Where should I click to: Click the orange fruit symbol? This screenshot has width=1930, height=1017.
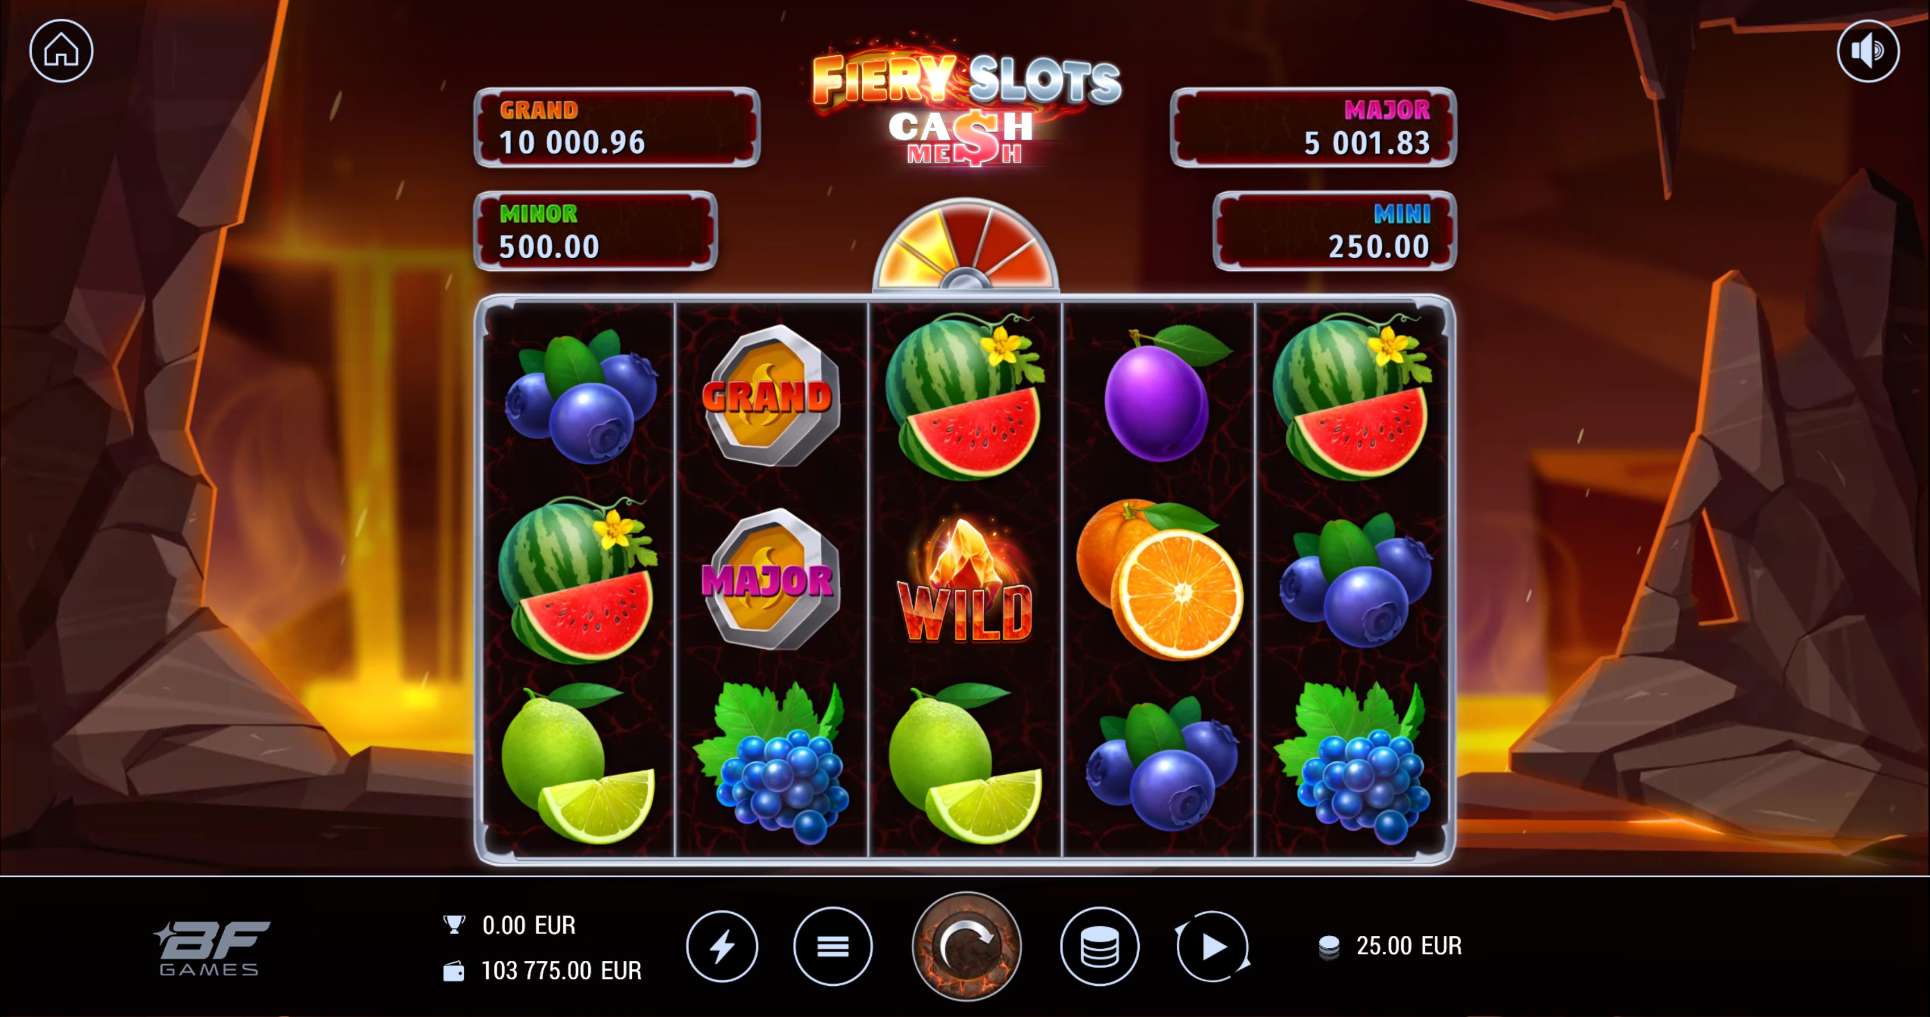1159,579
